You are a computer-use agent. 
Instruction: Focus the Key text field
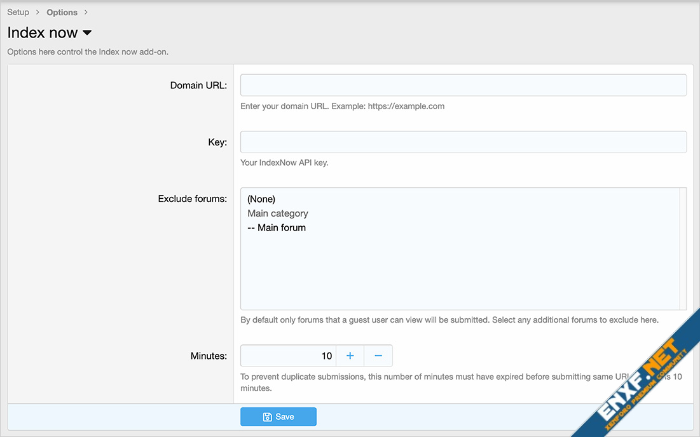coord(463,142)
